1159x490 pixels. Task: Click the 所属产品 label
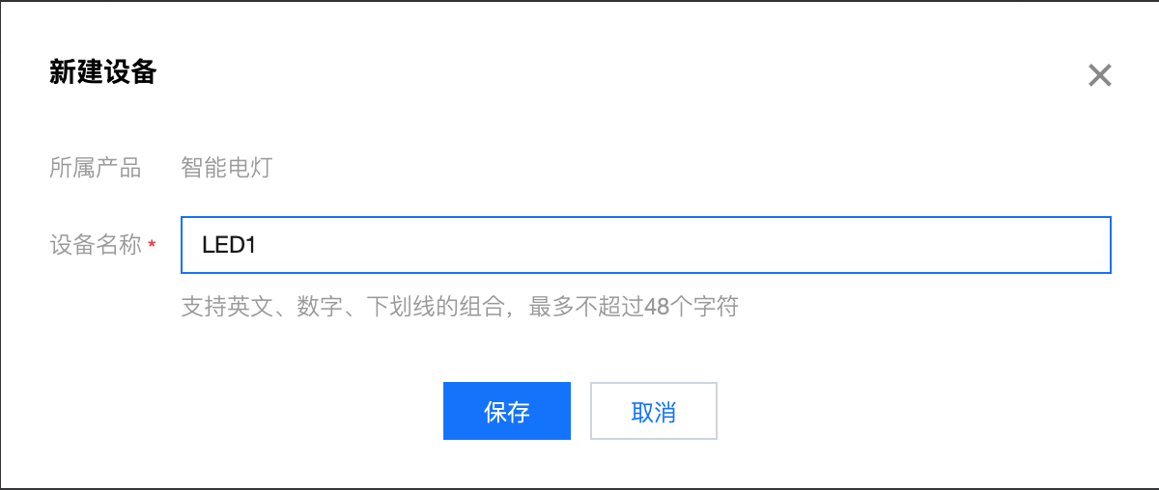pos(95,169)
